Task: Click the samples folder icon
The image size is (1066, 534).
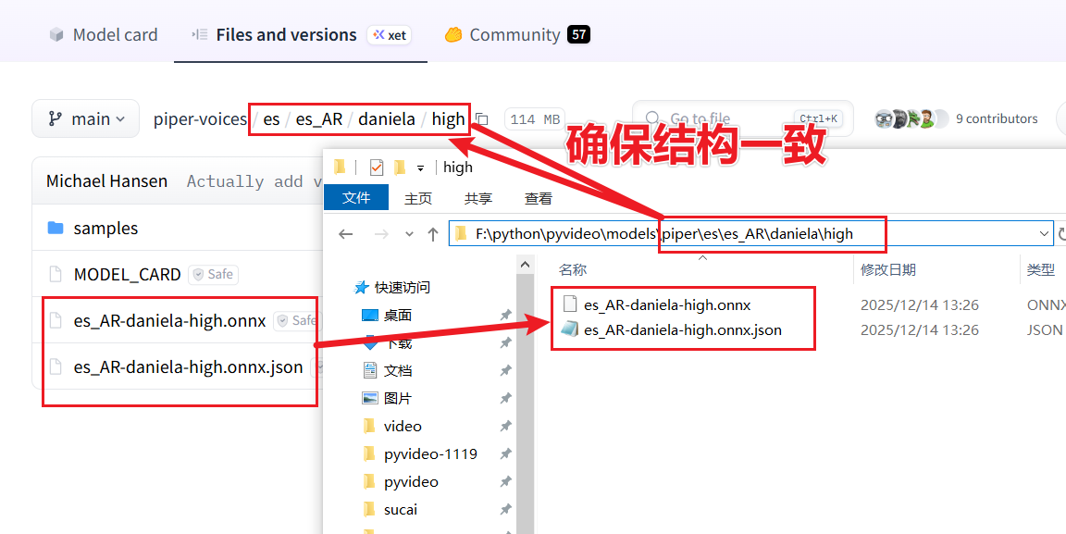Action: (56, 229)
